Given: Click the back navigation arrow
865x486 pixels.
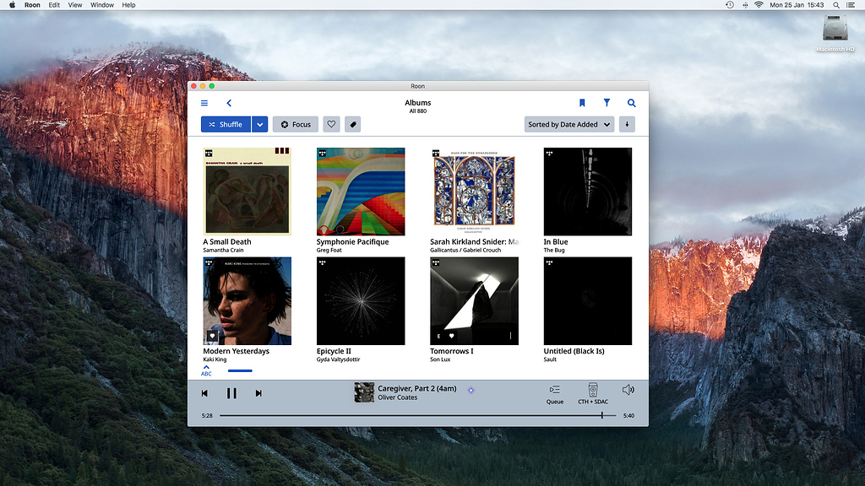Looking at the screenshot, I should coord(228,103).
